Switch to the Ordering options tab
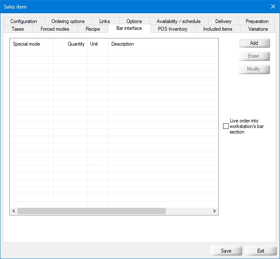 click(68, 21)
